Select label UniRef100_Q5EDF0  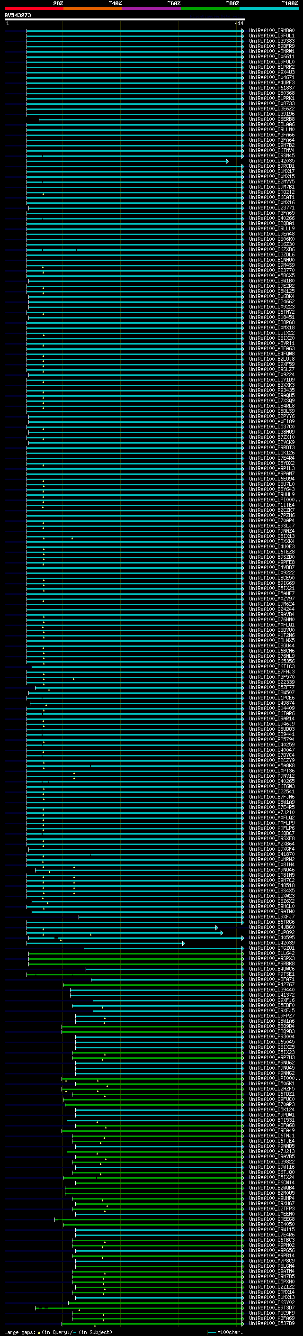point(272,1006)
